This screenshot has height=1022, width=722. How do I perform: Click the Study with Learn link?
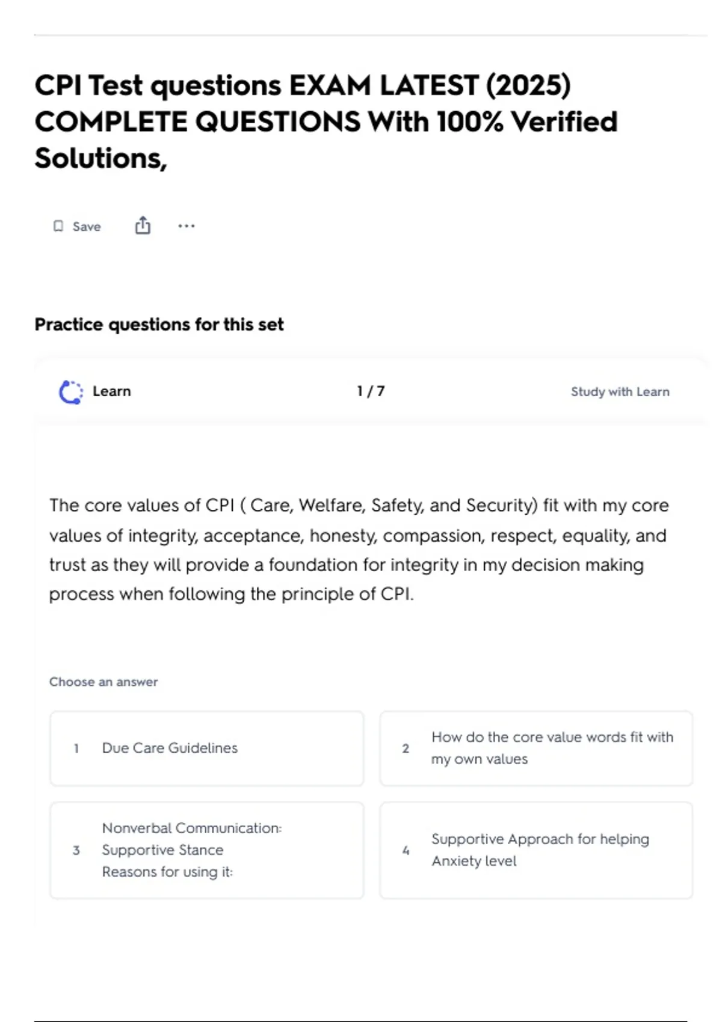coord(620,392)
